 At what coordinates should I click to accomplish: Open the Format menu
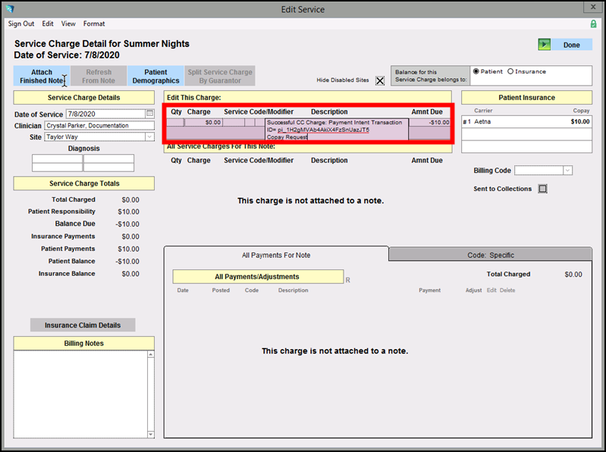click(x=94, y=24)
